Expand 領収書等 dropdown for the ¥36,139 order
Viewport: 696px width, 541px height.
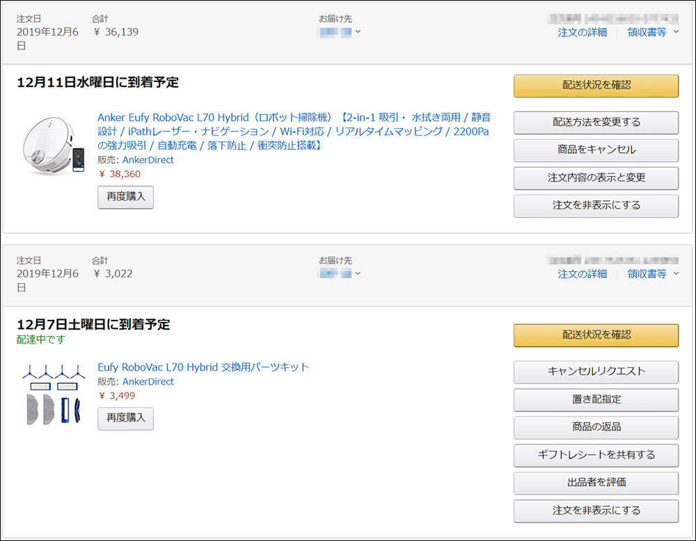[653, 33]
